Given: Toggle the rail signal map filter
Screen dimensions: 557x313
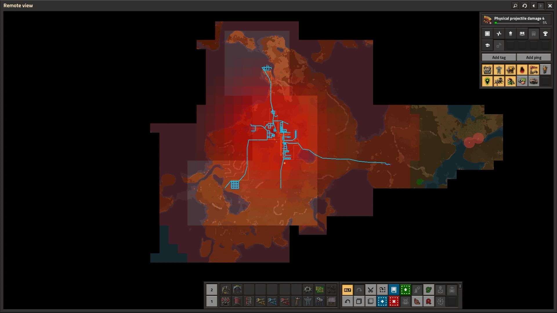Looking at the screenshot, I should click(x=511, y=81).
